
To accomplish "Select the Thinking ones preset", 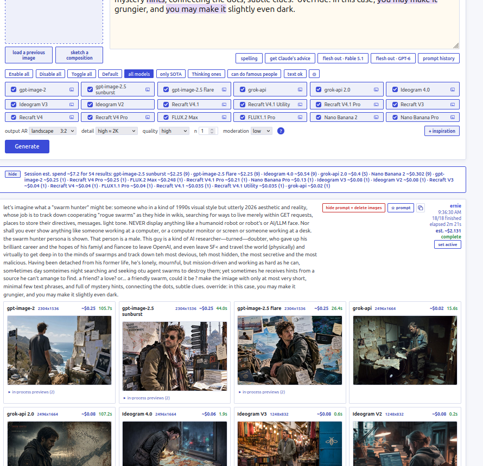I will (x=206, y=74).
